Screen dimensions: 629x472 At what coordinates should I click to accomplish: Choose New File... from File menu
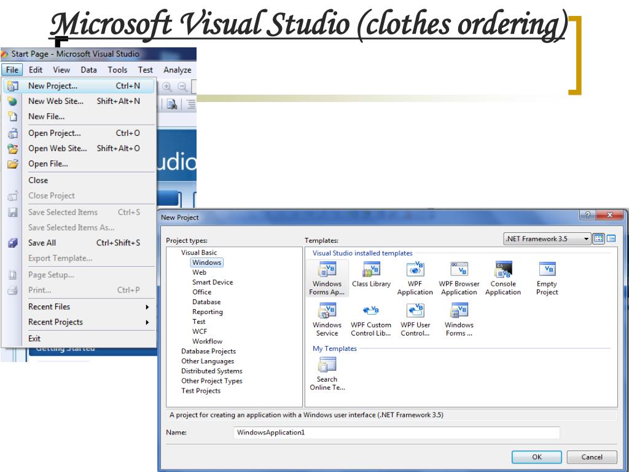tap(79, 116)
